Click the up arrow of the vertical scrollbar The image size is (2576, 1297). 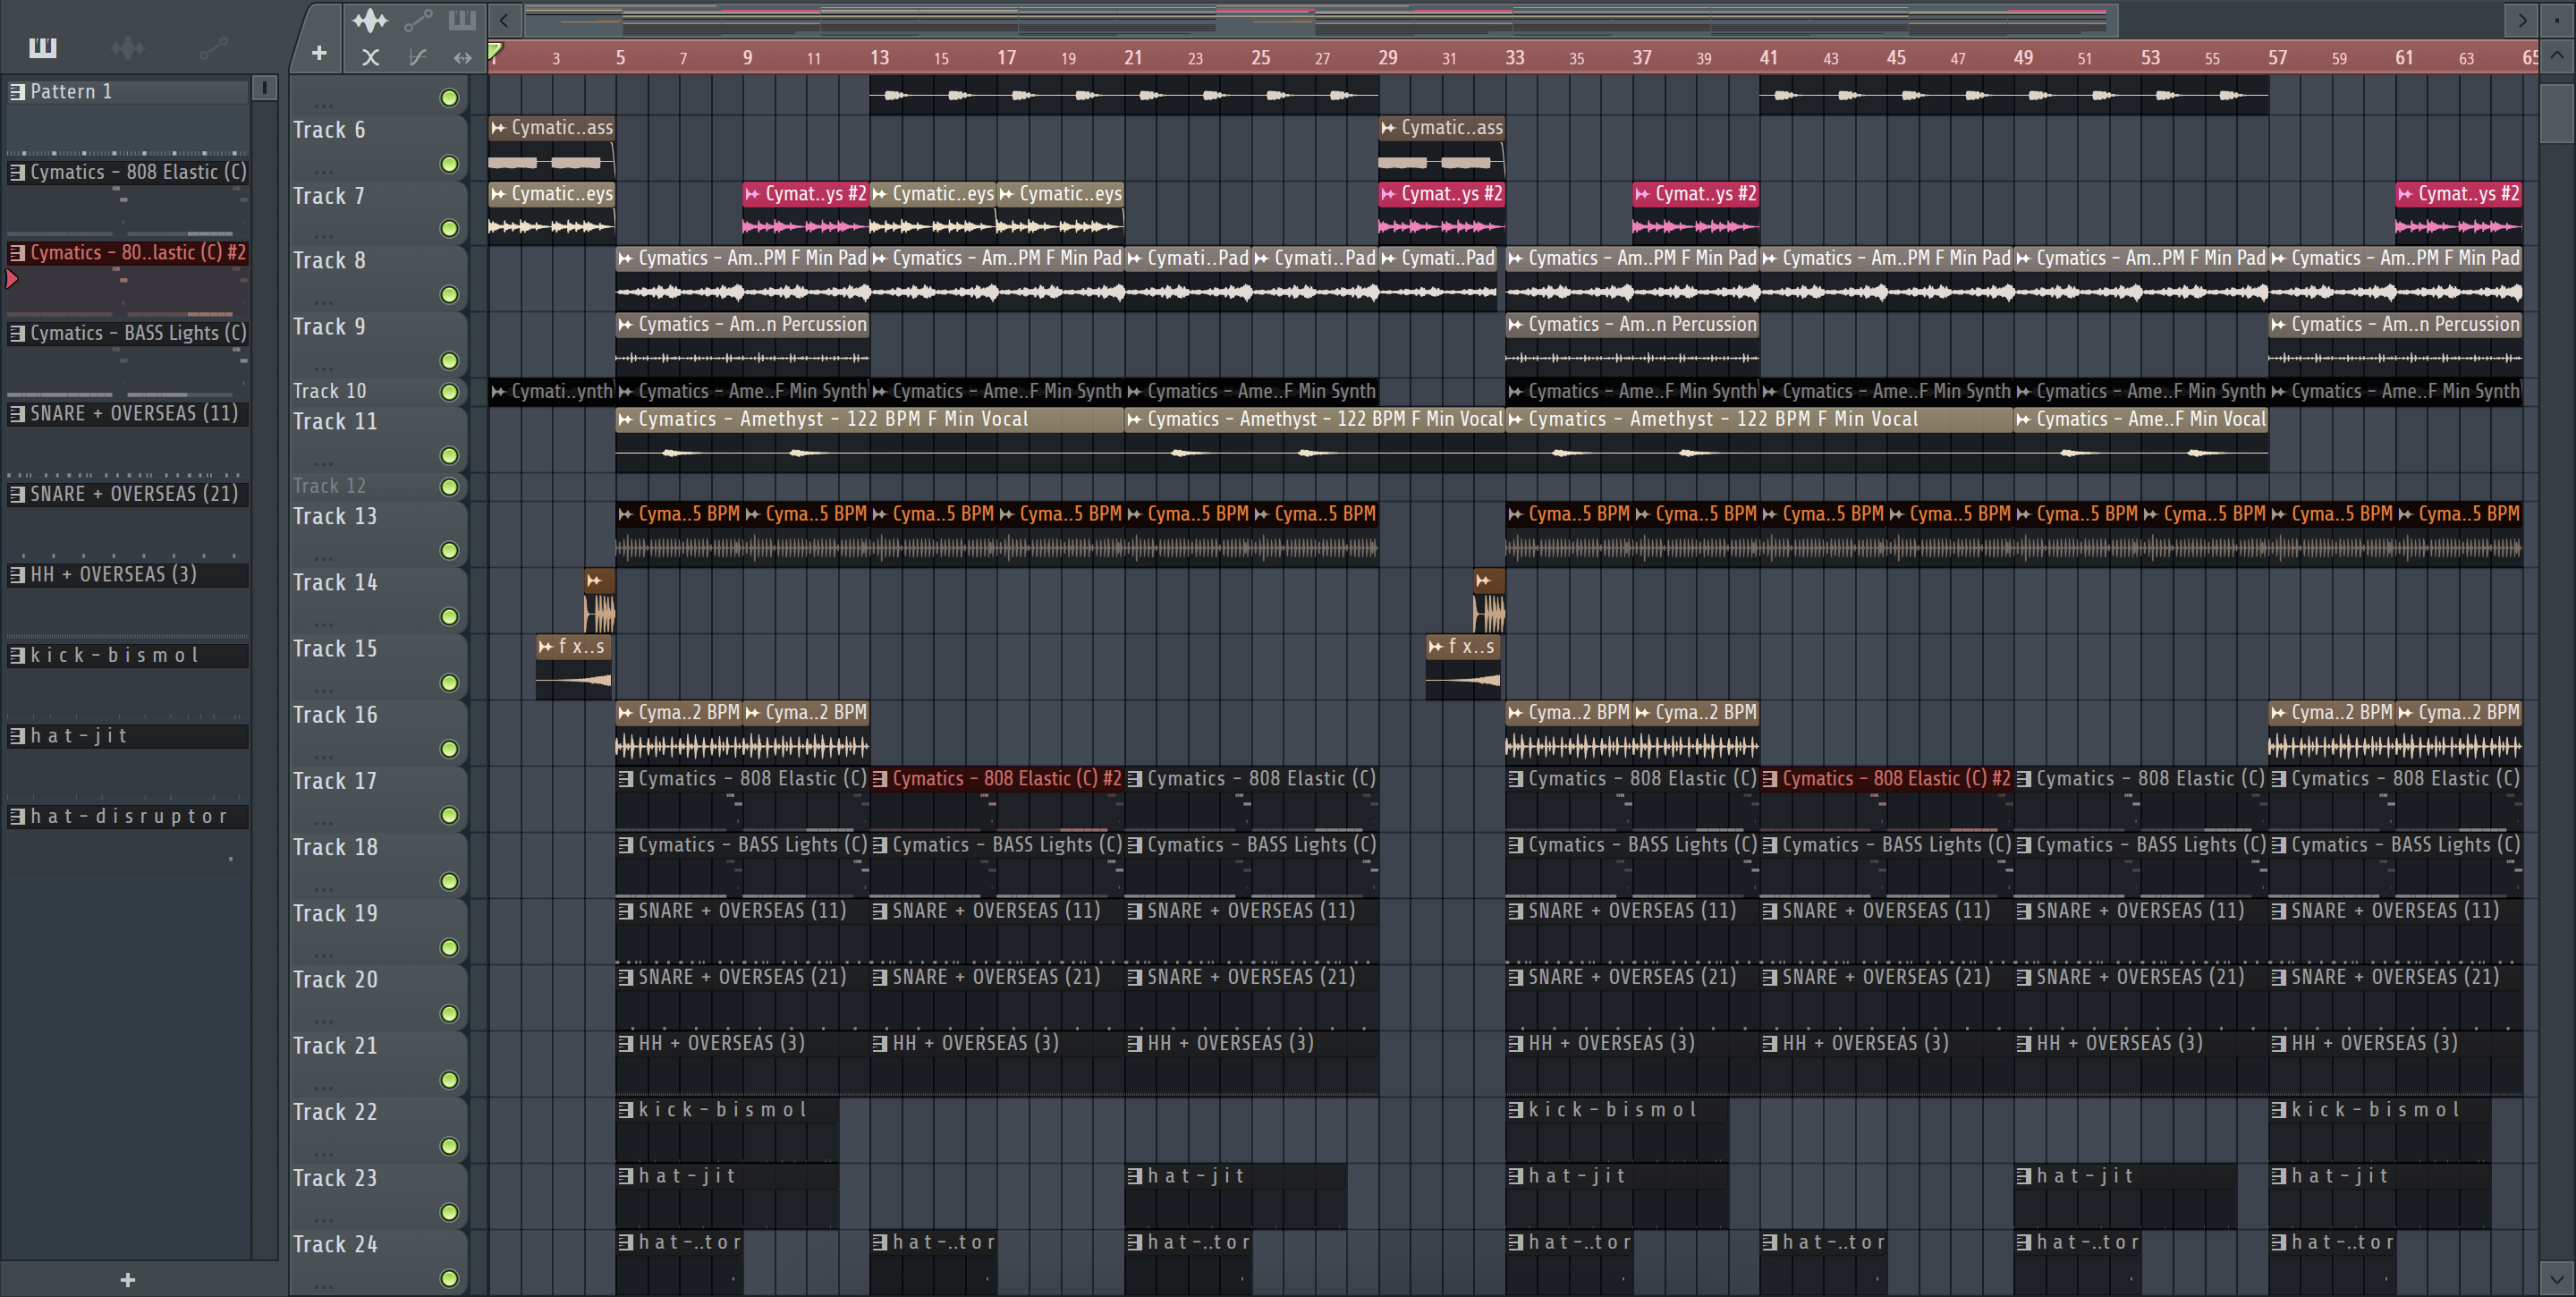2557,55
